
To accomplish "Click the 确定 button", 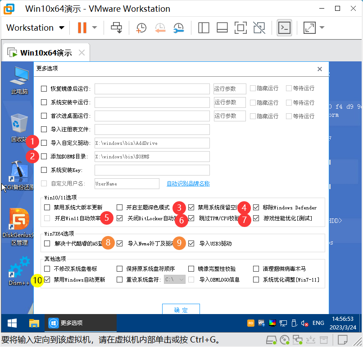I will [x=181, y=310].
